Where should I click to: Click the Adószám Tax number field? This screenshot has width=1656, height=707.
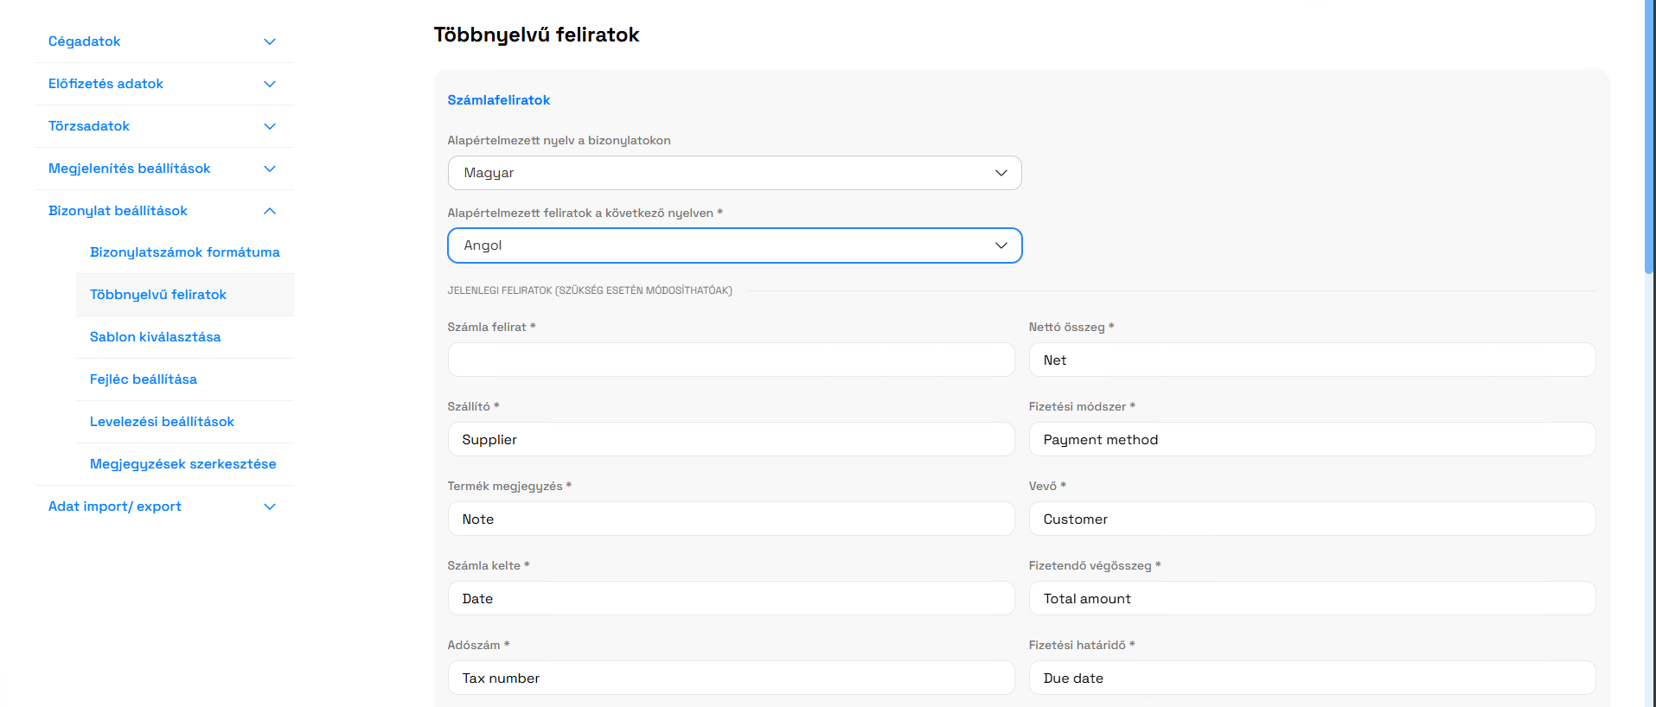(731, 678)
